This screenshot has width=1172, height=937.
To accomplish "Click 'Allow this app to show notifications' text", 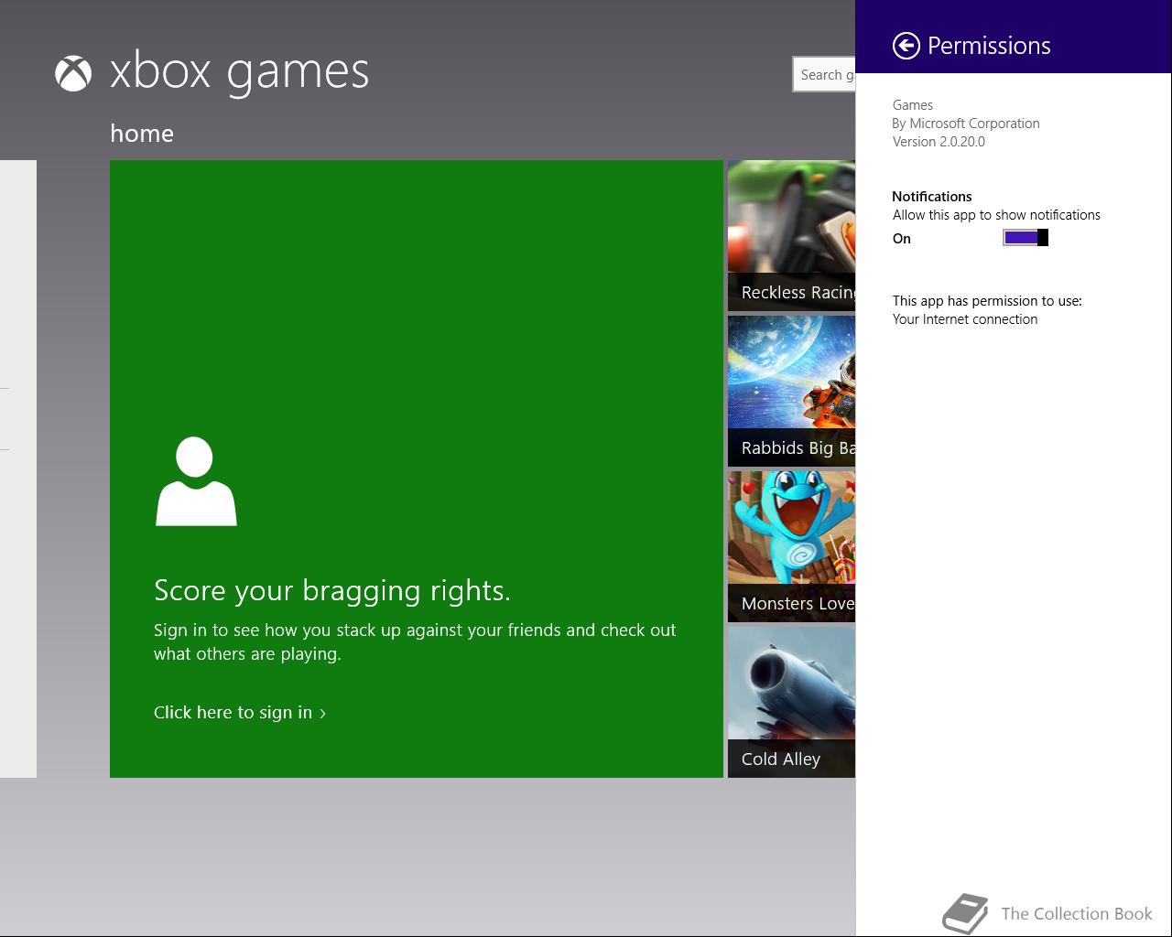I will (996, 215).
